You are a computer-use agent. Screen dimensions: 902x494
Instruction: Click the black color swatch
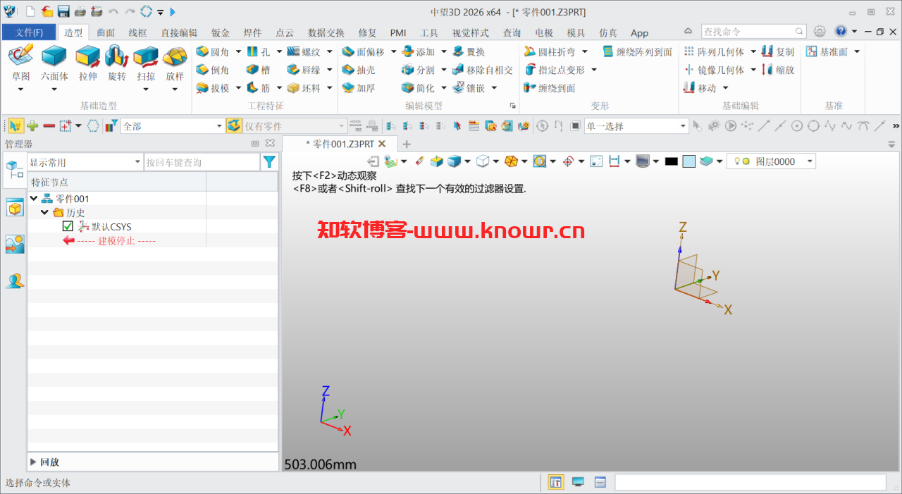pos(671,161)
